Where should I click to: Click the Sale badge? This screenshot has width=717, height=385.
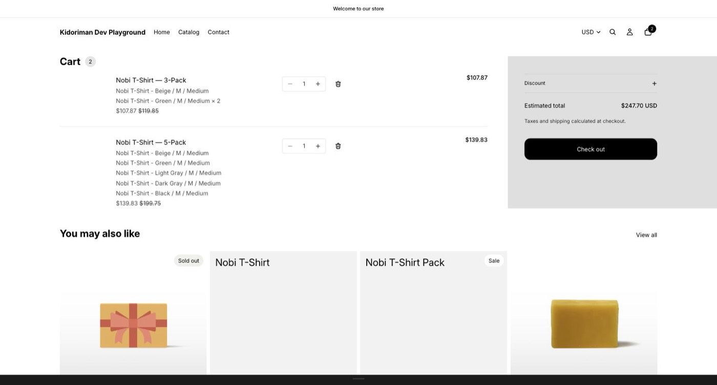pyautogui.click(x=494, y=261)
